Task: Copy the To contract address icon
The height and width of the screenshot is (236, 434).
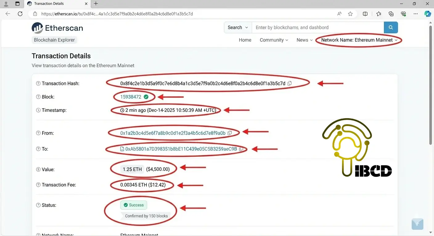Action: click(x=241, y=149)
